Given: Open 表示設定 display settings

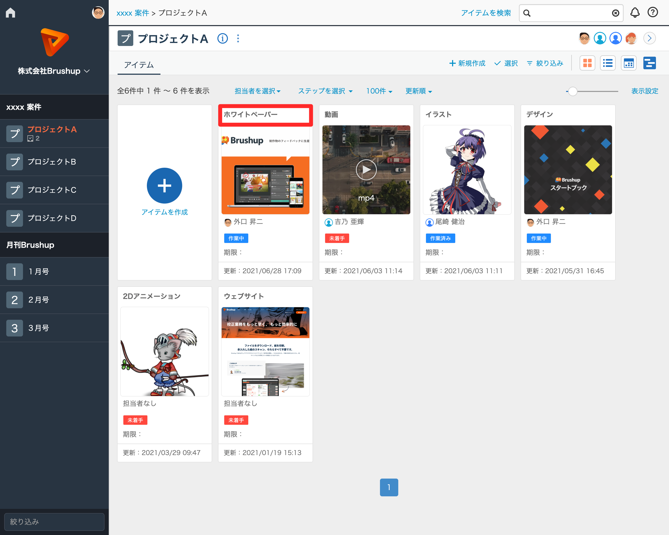Looking at the screenshot, I should tap(644, 91).
